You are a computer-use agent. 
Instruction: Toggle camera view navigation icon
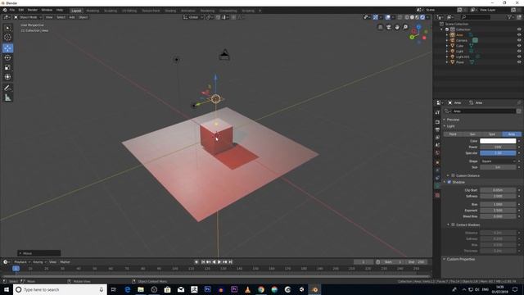click(389, 27)
